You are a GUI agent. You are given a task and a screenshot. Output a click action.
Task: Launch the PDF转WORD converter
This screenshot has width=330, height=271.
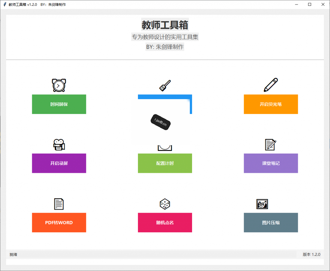(59, 223)
